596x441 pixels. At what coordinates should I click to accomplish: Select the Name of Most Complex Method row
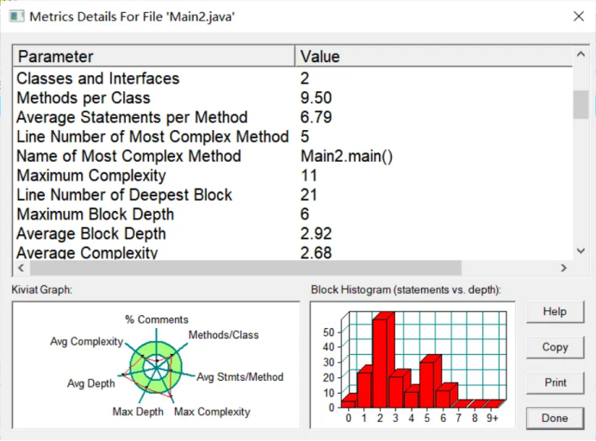coord(293,156)
